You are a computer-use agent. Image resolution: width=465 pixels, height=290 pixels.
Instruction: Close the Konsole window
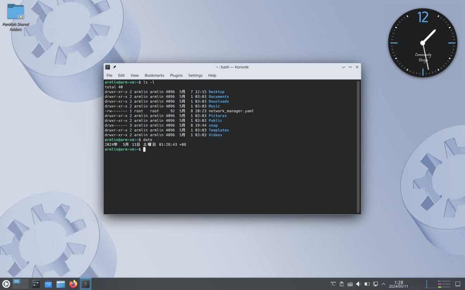[x=357, y=67]
